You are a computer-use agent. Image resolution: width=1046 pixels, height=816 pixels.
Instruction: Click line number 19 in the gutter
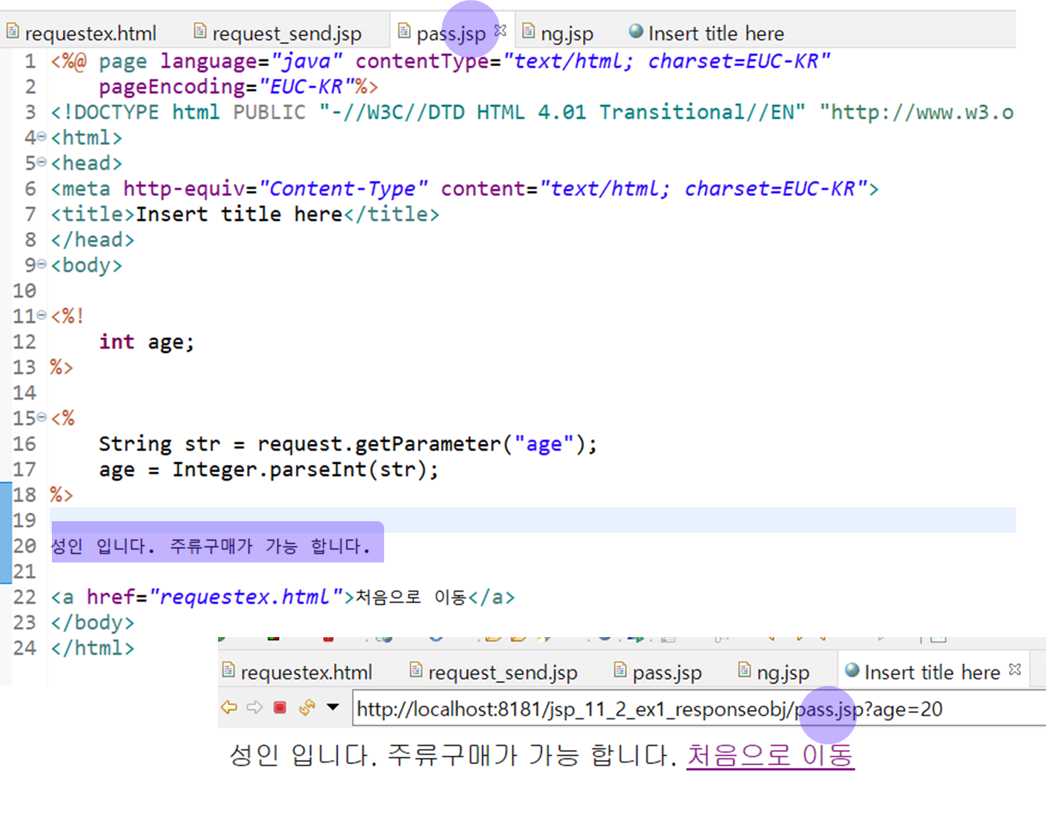coord(25,521)
